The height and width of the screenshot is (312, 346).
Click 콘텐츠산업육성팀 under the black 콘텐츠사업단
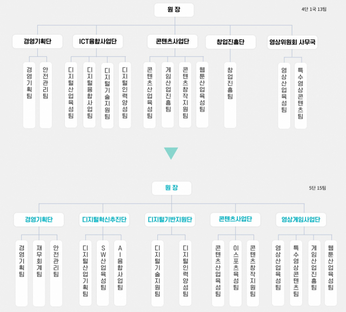coord(150,95)
